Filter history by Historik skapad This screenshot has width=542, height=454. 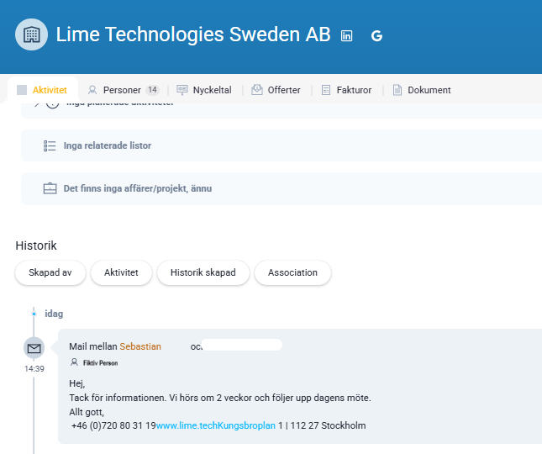203,272
